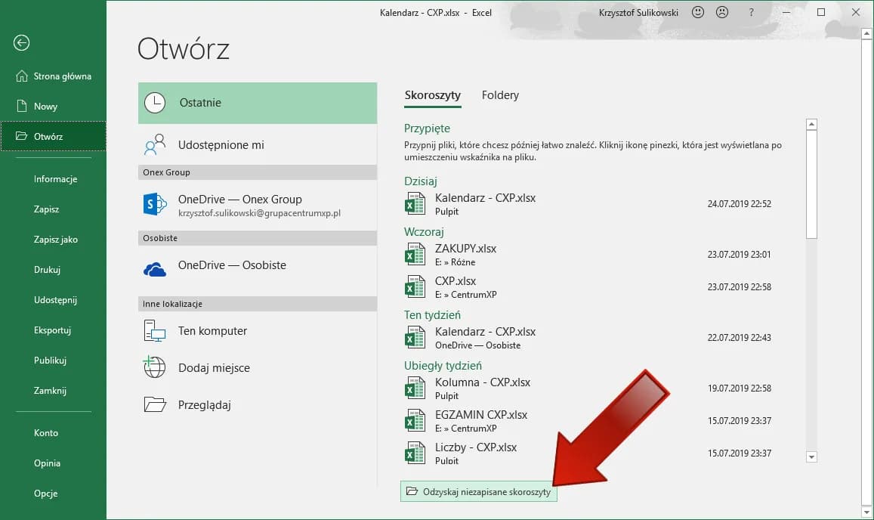Viewport: 874px width, 520px height.
Task: Click the clock icon beside Ostatnie
Action: (x=155, y=103)
